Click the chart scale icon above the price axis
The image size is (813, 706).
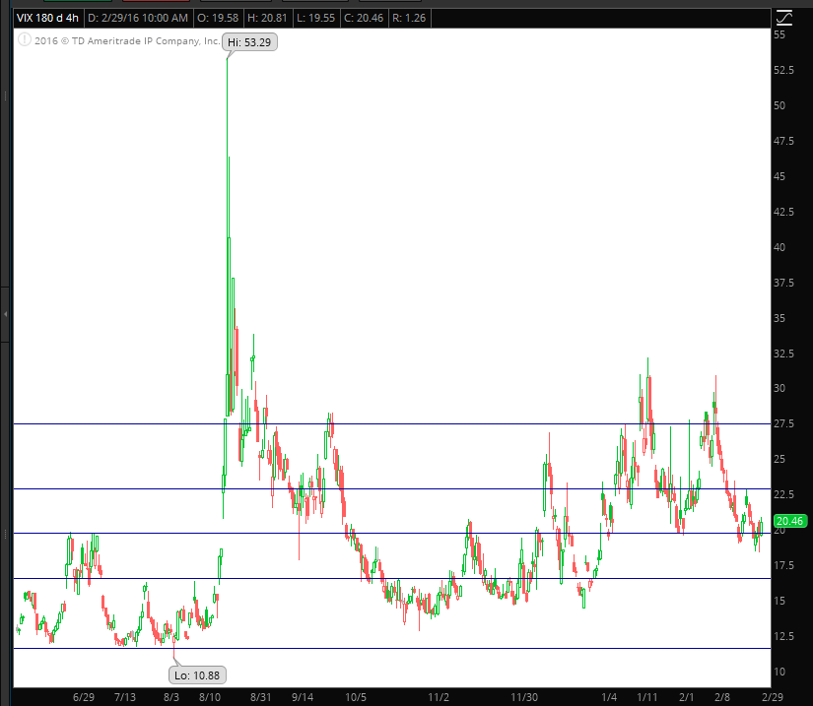coord(784,18)
